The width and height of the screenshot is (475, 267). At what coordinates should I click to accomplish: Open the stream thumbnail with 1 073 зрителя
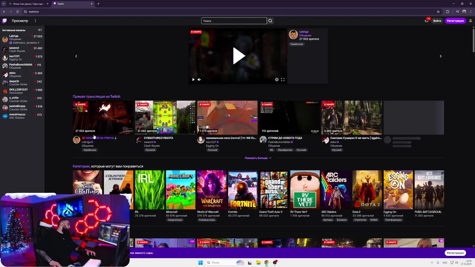coord(227,118)
